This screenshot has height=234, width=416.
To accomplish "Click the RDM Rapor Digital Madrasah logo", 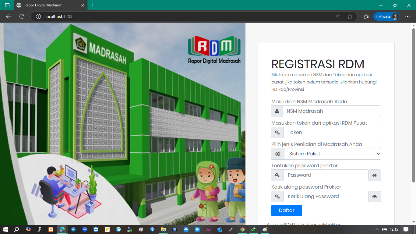I will tap(214, 50).
